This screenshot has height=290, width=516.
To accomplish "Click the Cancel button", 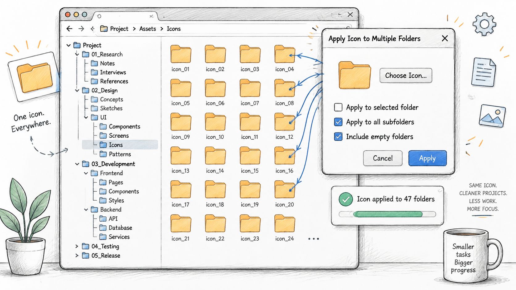I will point(383,158).
